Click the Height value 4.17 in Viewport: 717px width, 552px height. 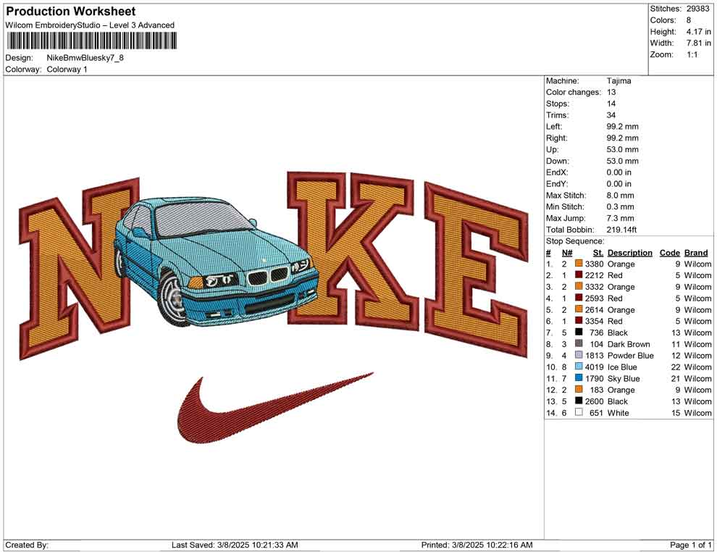[x=698, y=32]
